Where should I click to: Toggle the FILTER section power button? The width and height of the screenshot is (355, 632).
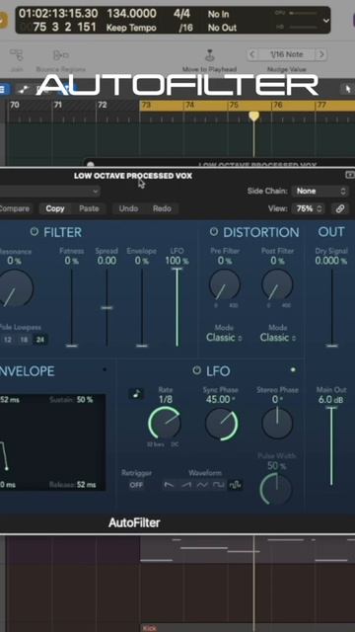tap(35, 232)
